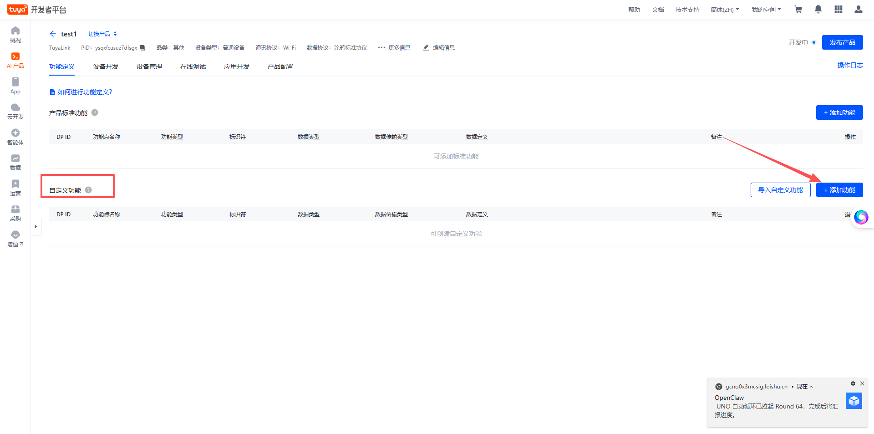Open the shopping cart icon
This screenshot has height=434, width=874.
798,10
